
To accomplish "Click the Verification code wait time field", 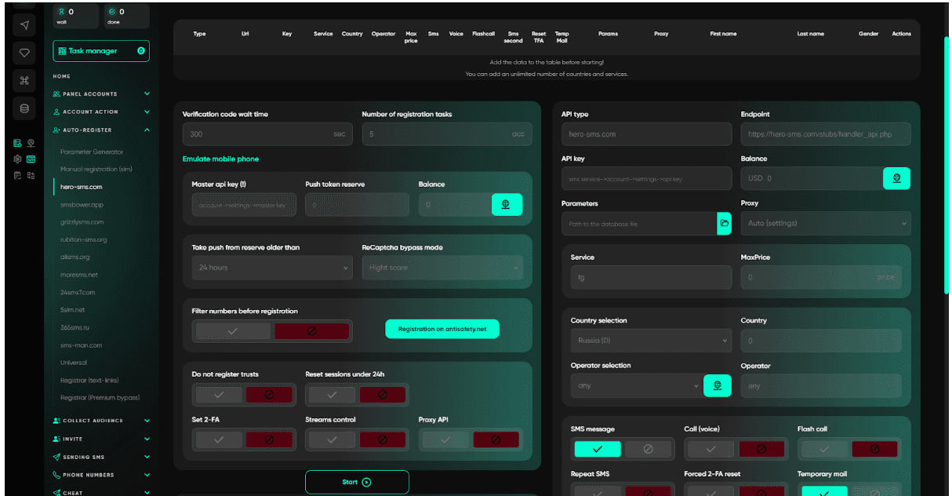I will click(267, 133).
